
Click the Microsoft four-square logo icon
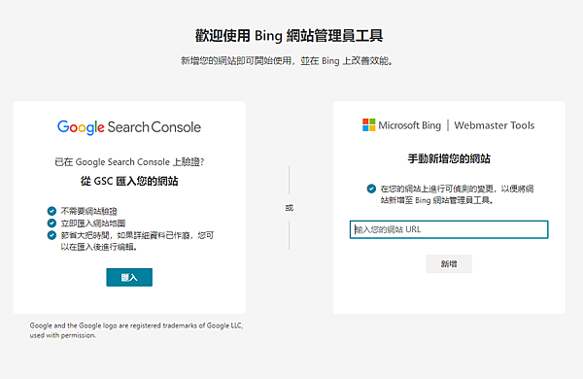(x=369, y=125)
